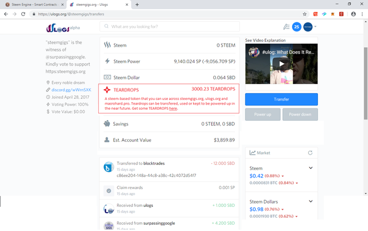The width and height of the screenshot is (368, 231).
Task: Play the ulog video explanation
Action: coord(281,64)
